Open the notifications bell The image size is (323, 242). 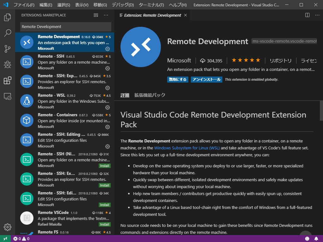pyautogui.click(x=316, y=239)
